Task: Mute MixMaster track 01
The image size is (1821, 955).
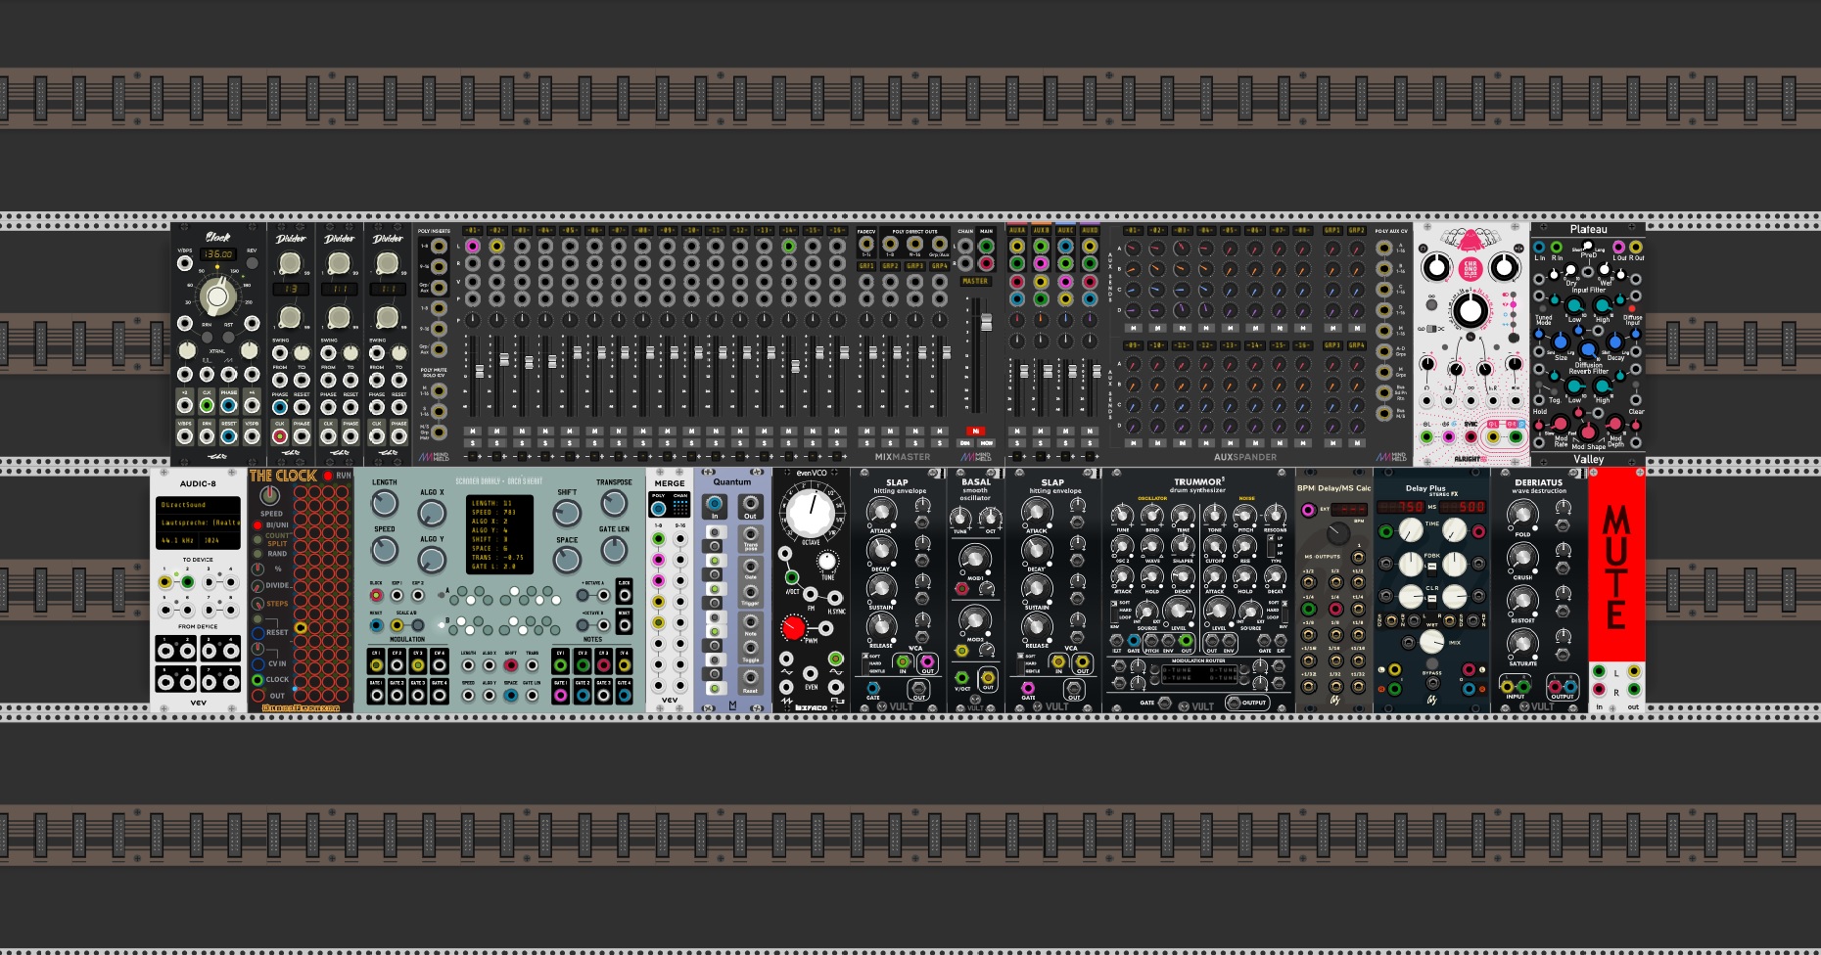Action: point(473,431)
